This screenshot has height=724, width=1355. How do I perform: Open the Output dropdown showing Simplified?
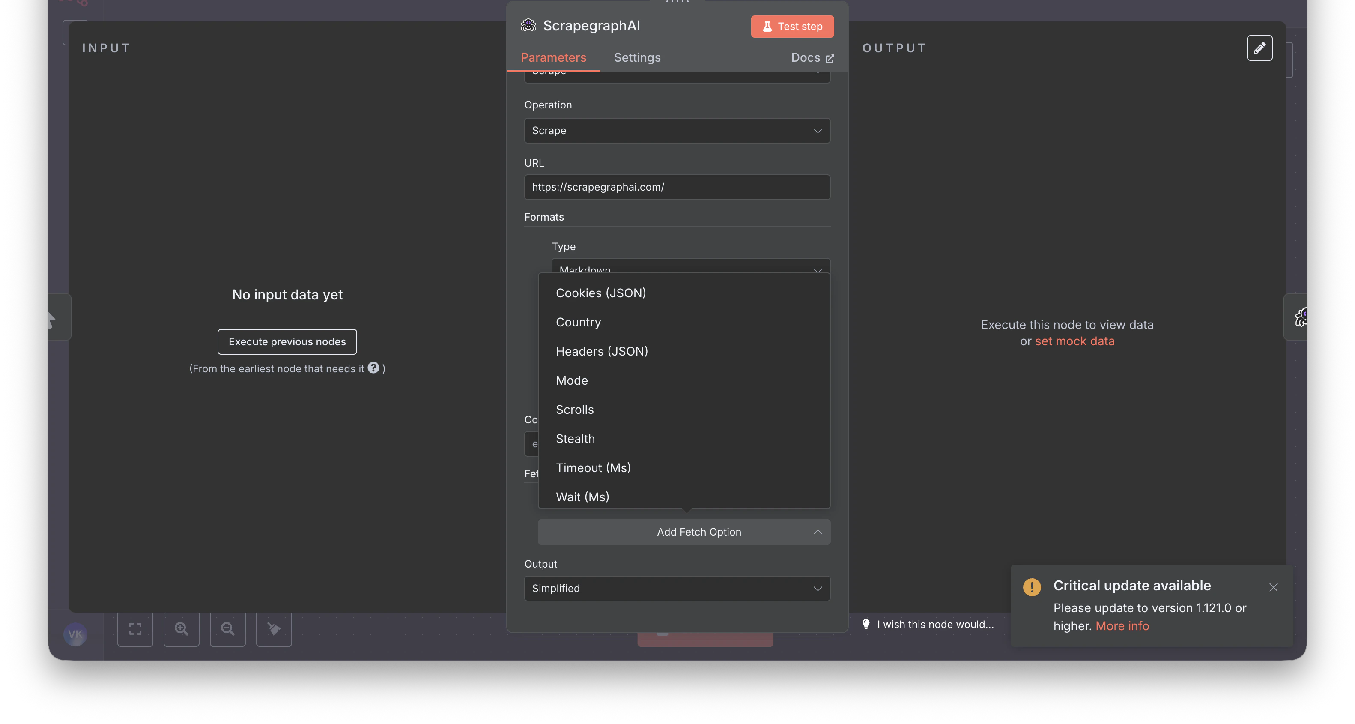677,588
